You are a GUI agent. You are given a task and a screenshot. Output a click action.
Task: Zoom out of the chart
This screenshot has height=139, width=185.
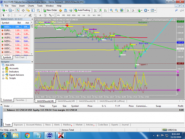[x=116, y=10]
